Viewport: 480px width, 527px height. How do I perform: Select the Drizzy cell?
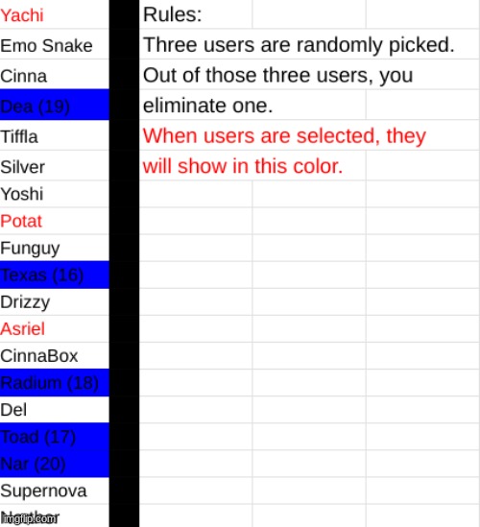(55, 301)
